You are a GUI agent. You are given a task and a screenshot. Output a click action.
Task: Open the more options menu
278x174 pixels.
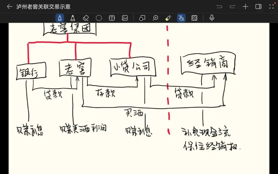point(272,7)
